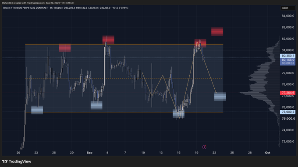Select the blue target box at the arrow tip

(x=220, y=97)
